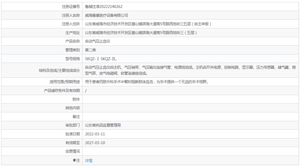Screen dimensions: 301x166
Task: Click structure description starting 自动气压止血仪由主机
Action: click(191, 70)
